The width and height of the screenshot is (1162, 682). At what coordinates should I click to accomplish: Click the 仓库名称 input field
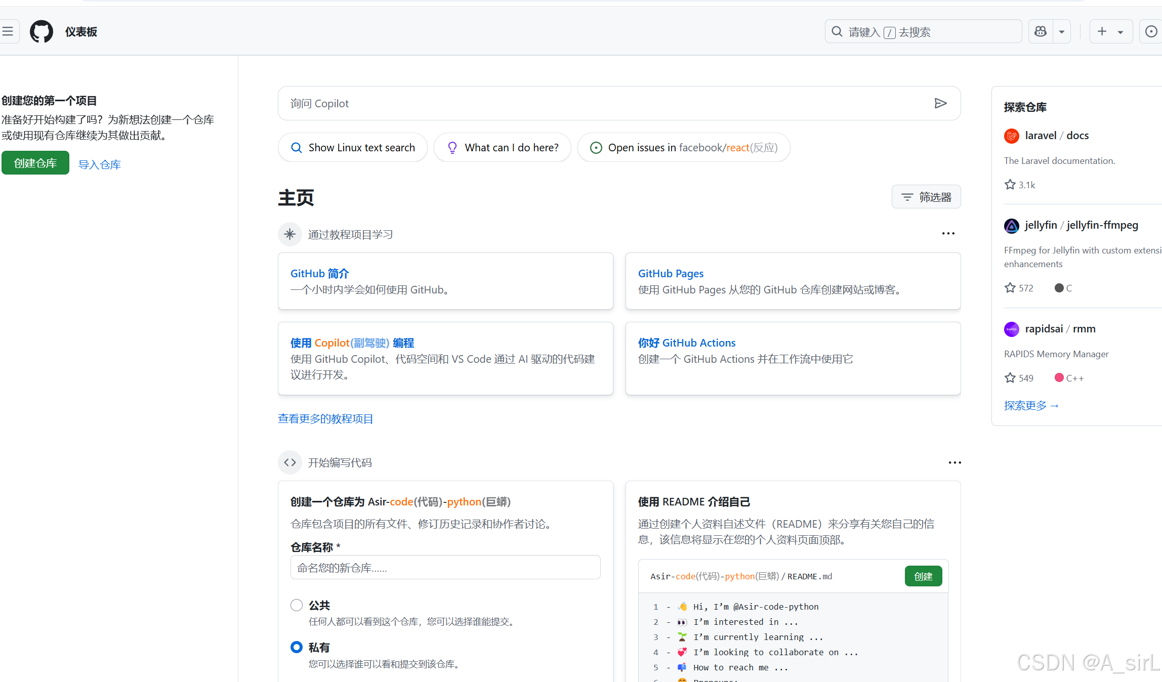(445, 567)
